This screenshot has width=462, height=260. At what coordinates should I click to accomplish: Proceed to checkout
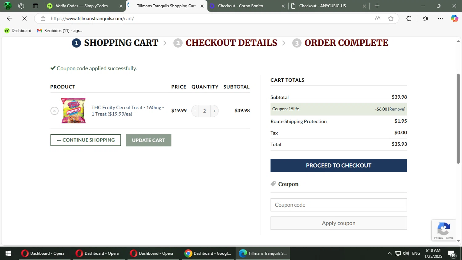338,165
